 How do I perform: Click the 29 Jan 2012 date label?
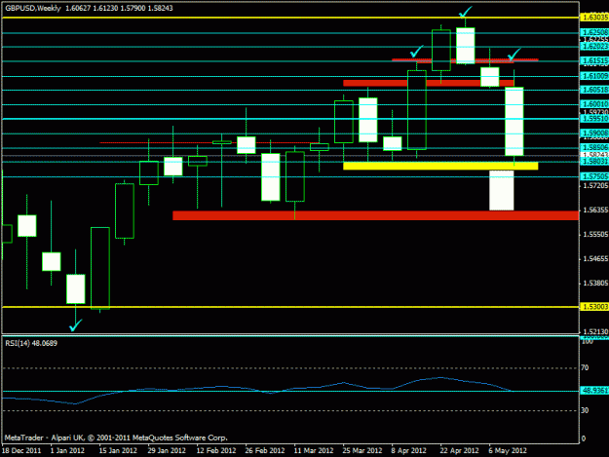click(x=167, y=450)
